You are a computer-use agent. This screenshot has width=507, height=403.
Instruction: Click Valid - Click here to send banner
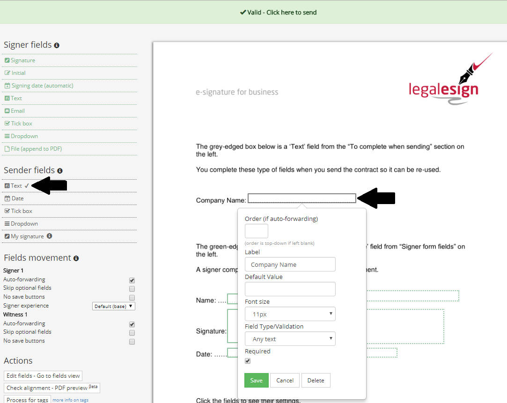tap(278, 13)
